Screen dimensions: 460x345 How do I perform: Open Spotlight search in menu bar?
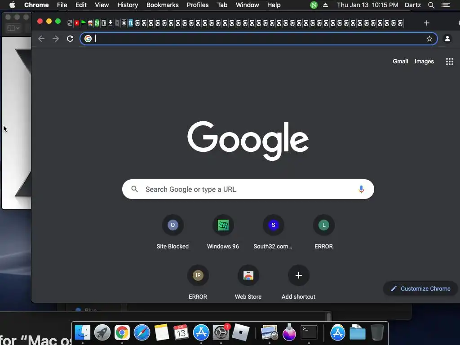tap(431, 5)
